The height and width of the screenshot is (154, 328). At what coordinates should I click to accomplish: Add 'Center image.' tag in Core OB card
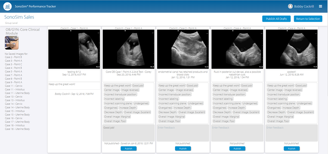(x=112, y=90)
